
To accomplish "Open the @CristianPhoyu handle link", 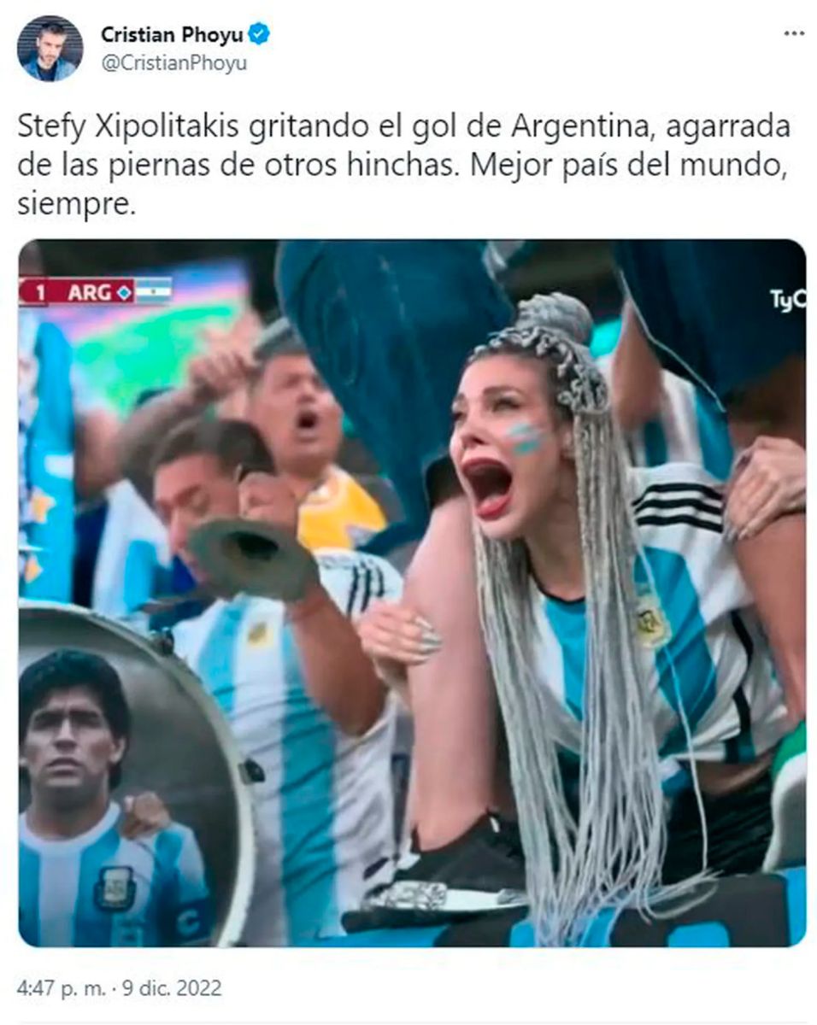I will pos(173,63).
